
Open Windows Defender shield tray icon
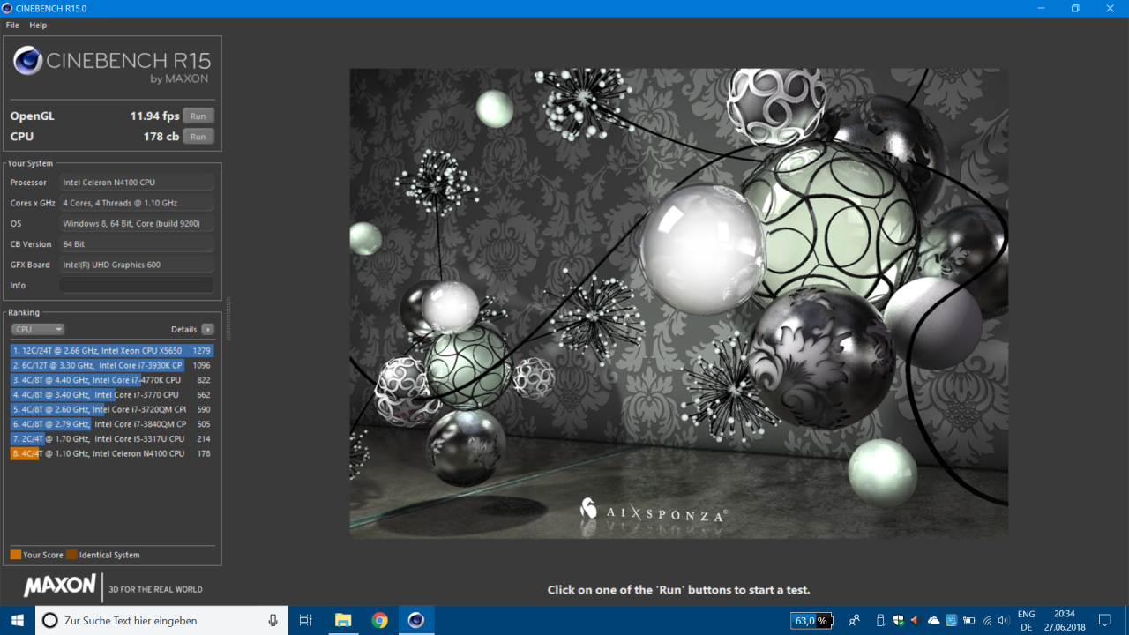point(898,621)
